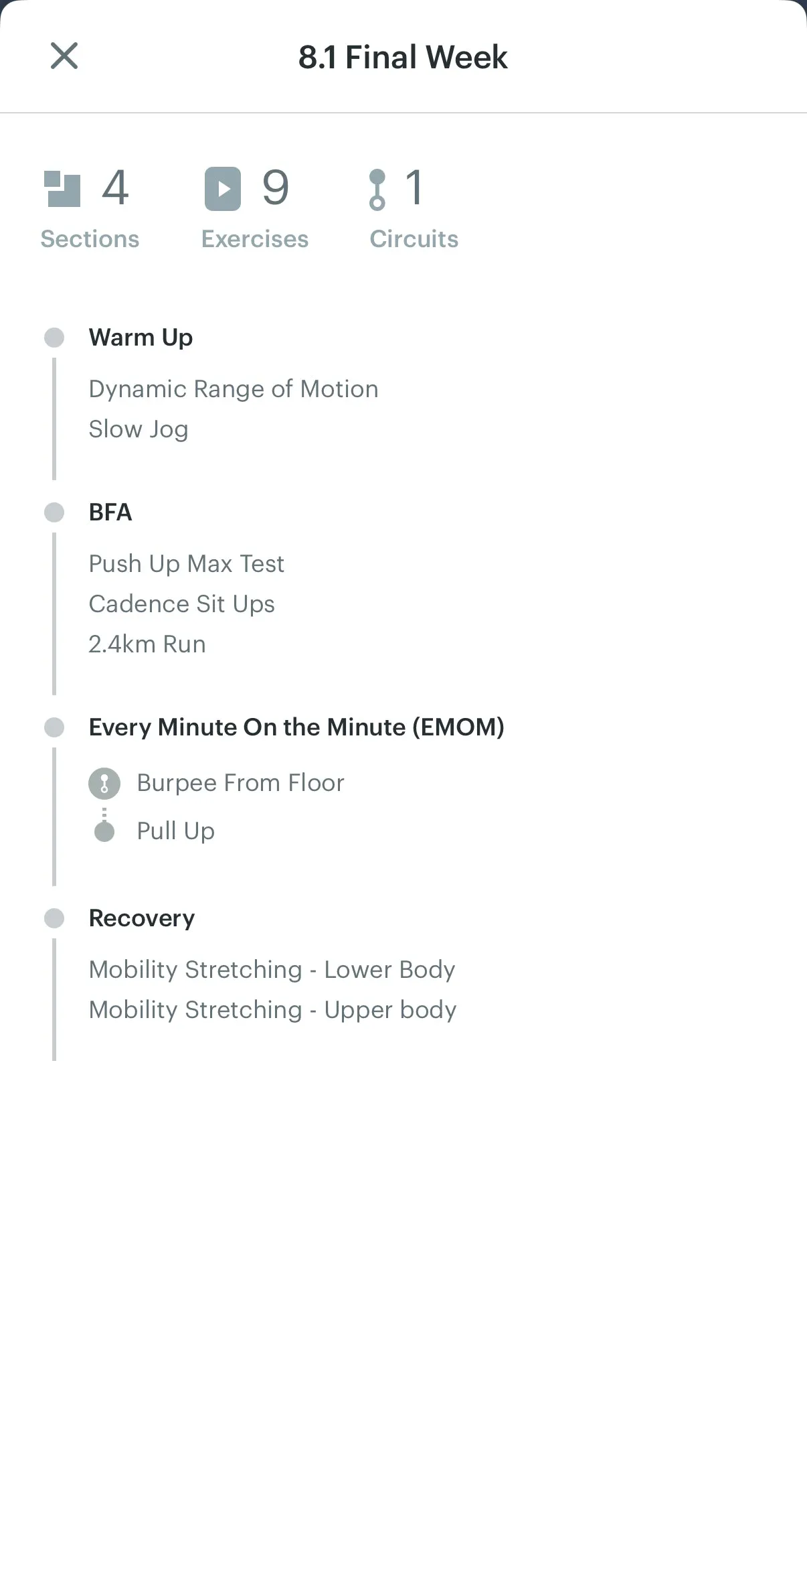Image resolution: width=807 pixels, height=1580 pixels.
Task: Select the Recovery section bullet
Action: pyautogui.click(x=54, y=918)
